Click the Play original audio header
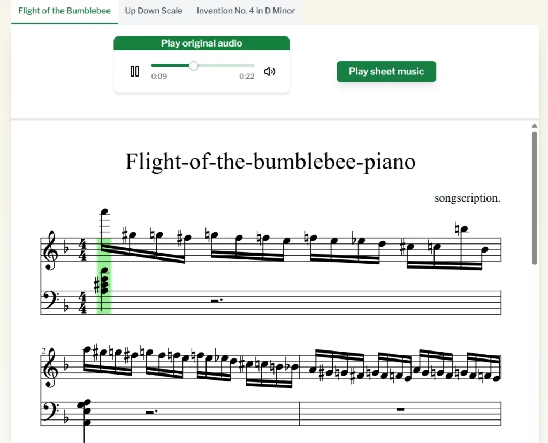This screenshot has height=443, width=548. (x=201, y=43)
